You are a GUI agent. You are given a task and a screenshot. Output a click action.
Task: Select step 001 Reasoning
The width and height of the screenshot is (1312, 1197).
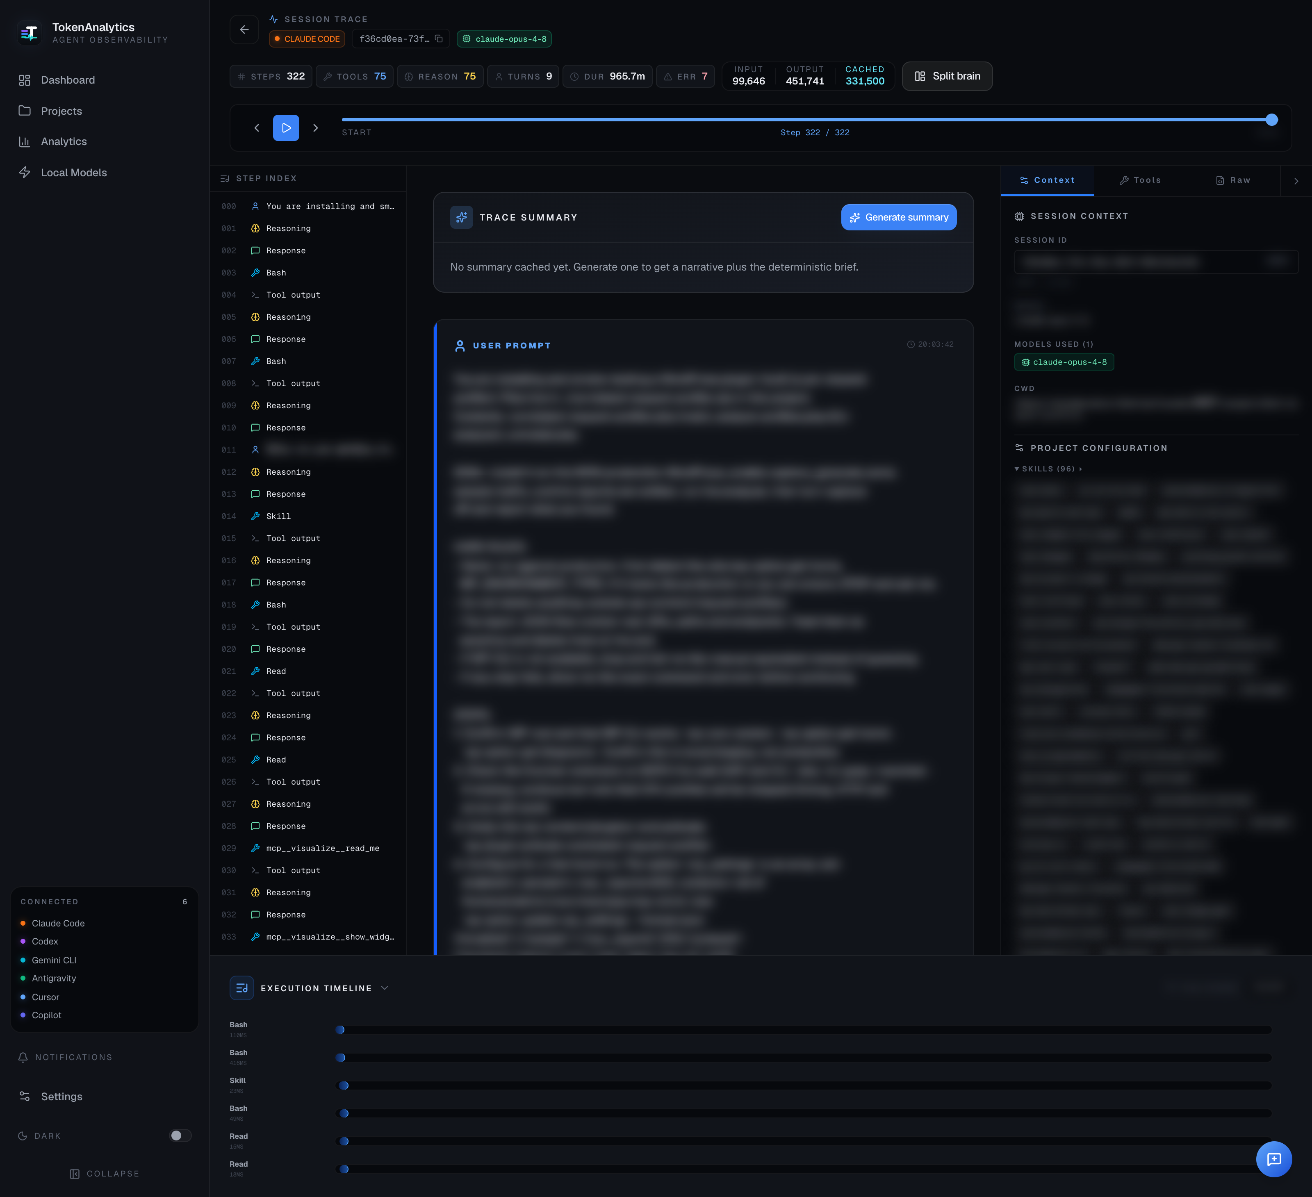308,228
